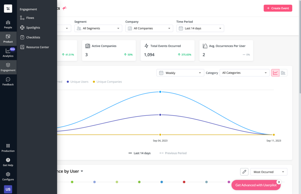
Task: Click the Feedback sidebar icon
Action: click(x=8, y=81)
